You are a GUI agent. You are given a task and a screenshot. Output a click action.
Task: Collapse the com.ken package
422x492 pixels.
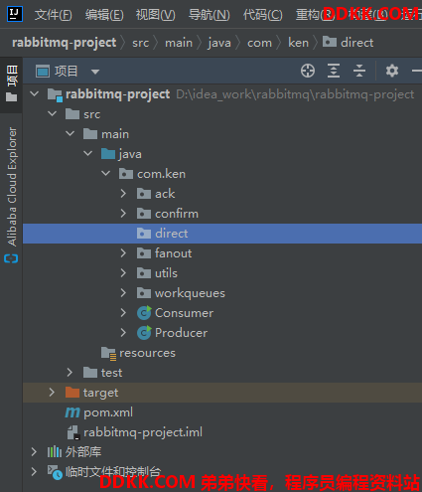(x=105, y=174)
